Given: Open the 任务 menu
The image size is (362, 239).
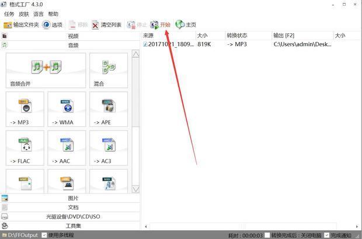Looking at the screenshot, I should point(9,14).
